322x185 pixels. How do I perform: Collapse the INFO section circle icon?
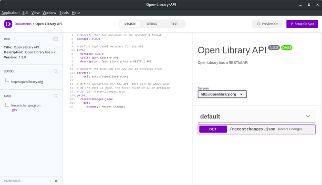coord(56,39)
